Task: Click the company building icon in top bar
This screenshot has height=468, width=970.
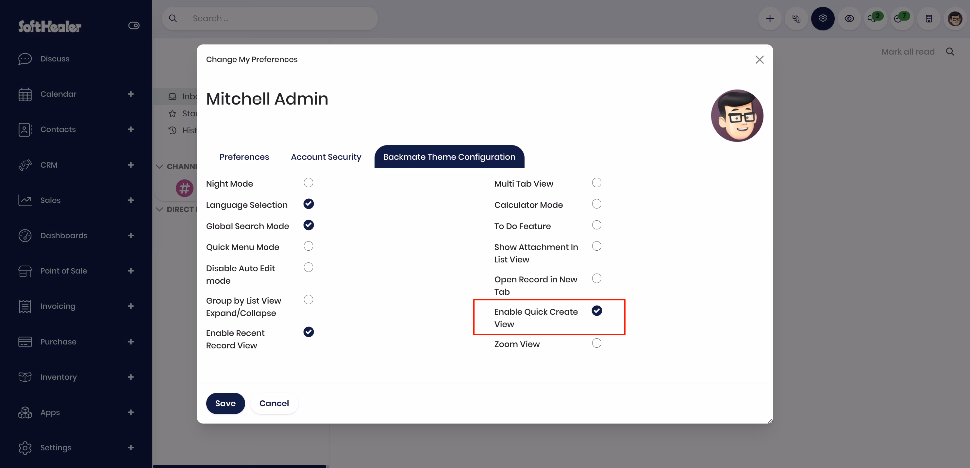Action: click(928, 18)
